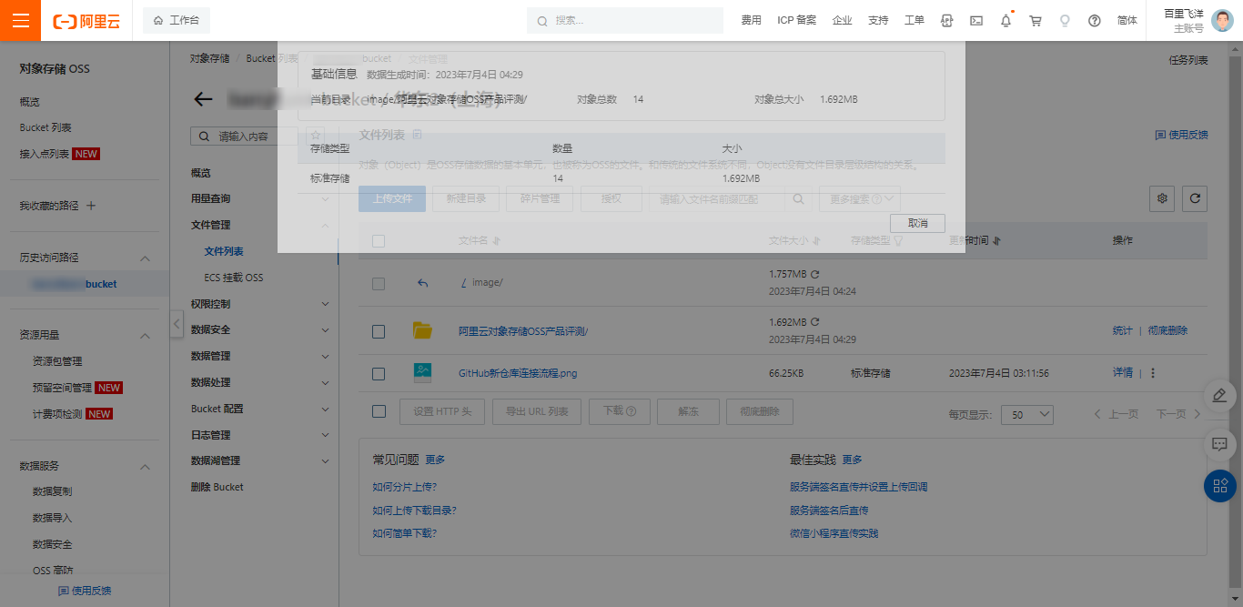Toggle the select-all checkbox in footer row

(379, 411)
